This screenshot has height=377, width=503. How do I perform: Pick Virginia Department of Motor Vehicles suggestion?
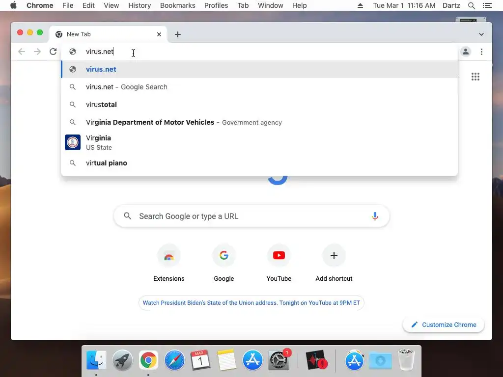259,122
